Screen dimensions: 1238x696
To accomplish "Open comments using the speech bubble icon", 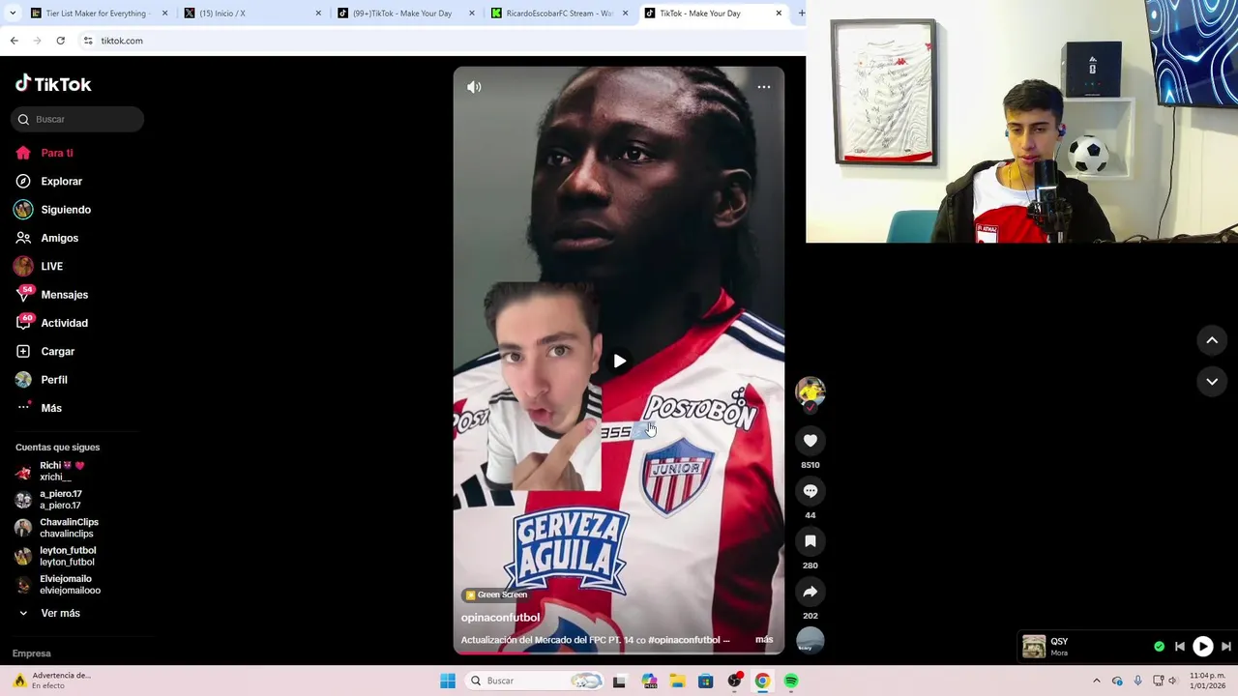I will 811,491.
